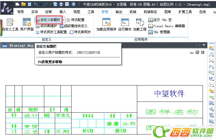This screenshot has height=140, width=216.
Task: Click the 3.2 surface roughness symbol tool
Action: point(211,79)
